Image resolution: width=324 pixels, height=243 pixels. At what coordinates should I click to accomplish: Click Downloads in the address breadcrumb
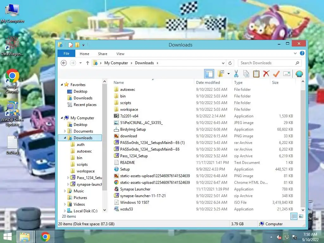pos(144,63)
